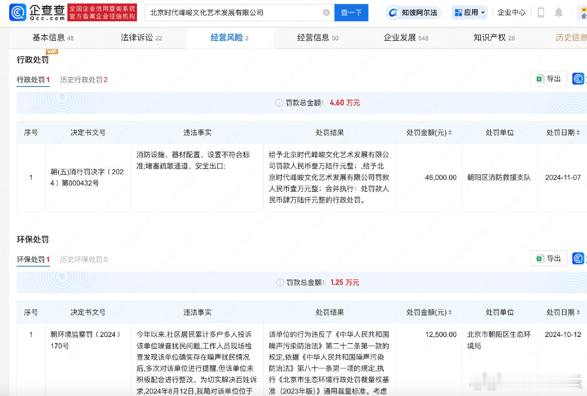Open the 历史信息 tab

tap(571, 38)
